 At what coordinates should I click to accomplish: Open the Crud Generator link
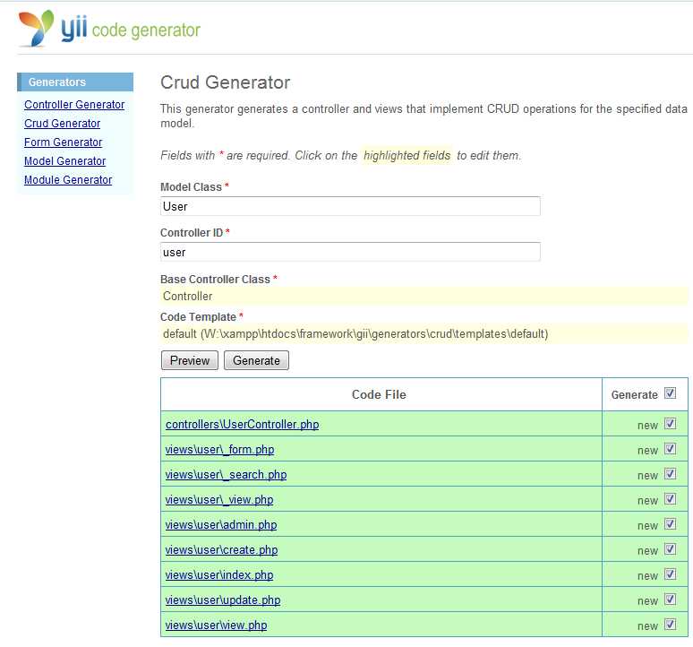[x=63, y=124]
